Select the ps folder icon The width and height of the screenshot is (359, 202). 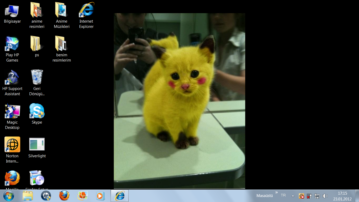click(x=37, y=47)
